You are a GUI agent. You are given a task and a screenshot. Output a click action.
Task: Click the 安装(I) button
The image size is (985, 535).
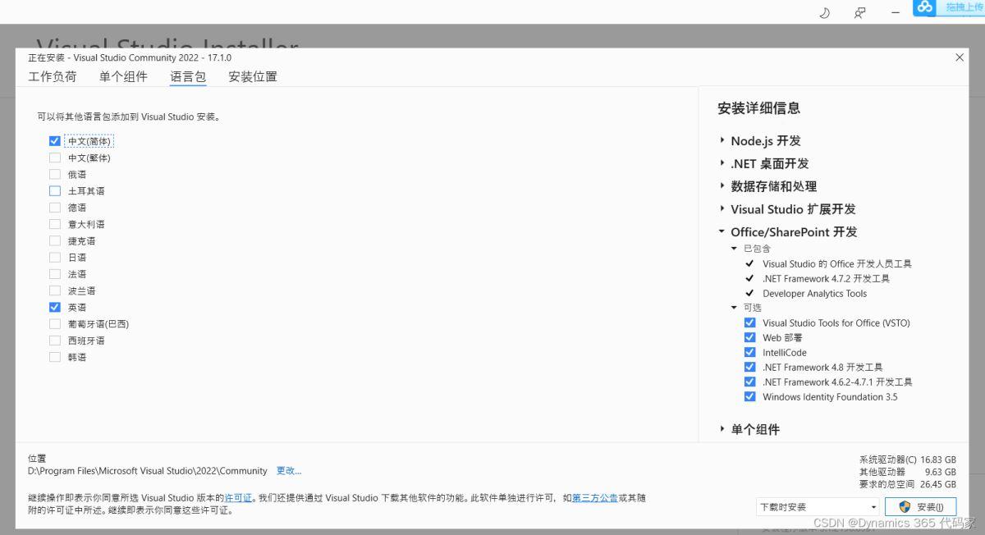click(x=920, y=507)
